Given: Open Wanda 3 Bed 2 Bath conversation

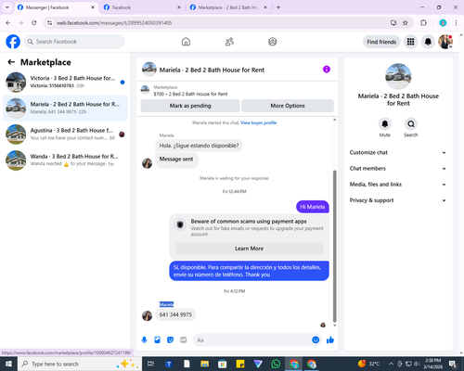Looking at the screenshot, I should (x=65, y=160).
